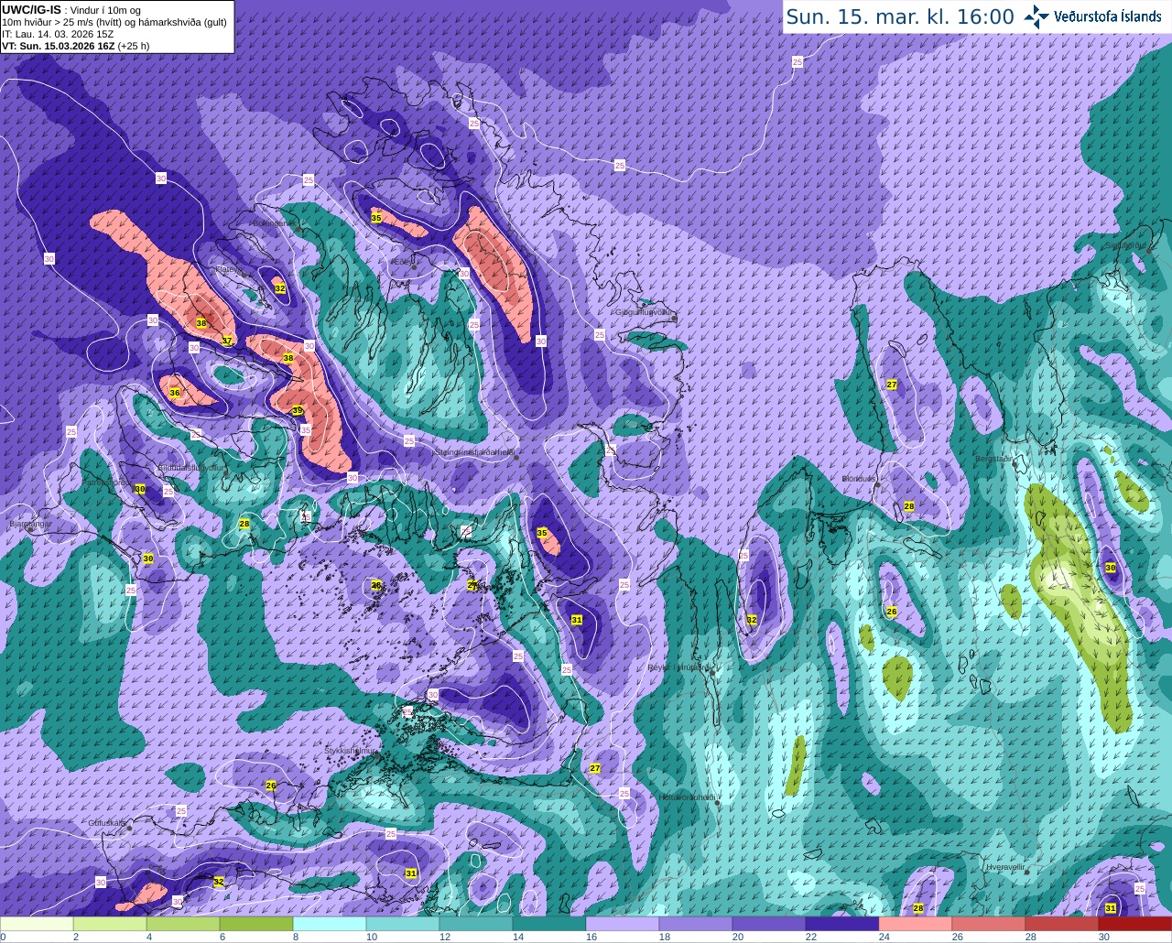Click the Stykkishólmur station label
The height and width of the screenshot is (943, 1172).
[351, 751]
